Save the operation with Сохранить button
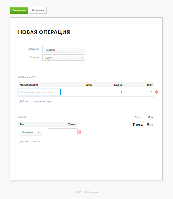 pyautogui.click(x=19, y=10)
